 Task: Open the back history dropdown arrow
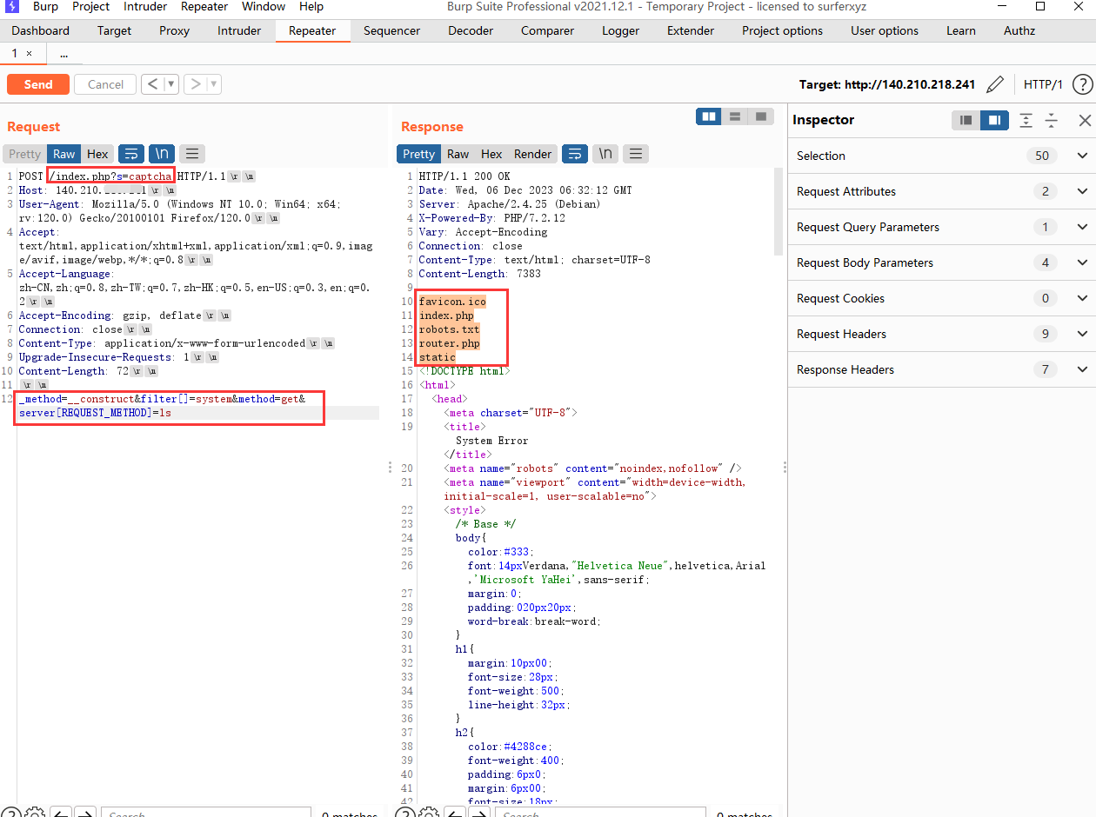pyautogui.click(x=171, y=84)
